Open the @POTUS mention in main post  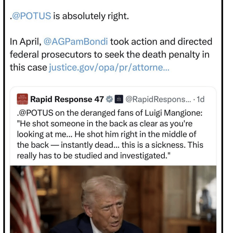pyautogui.click(x=32, y=16)
